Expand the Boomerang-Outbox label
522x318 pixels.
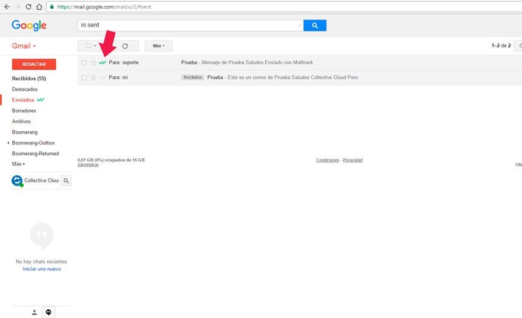8,143
